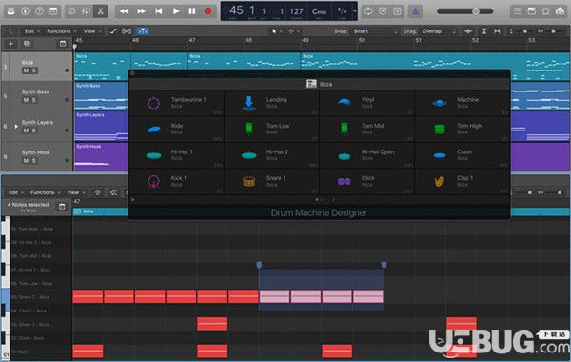Click the Snare 1 pad
The width and height of the screenshot is (571, 362).
[271, 182]
